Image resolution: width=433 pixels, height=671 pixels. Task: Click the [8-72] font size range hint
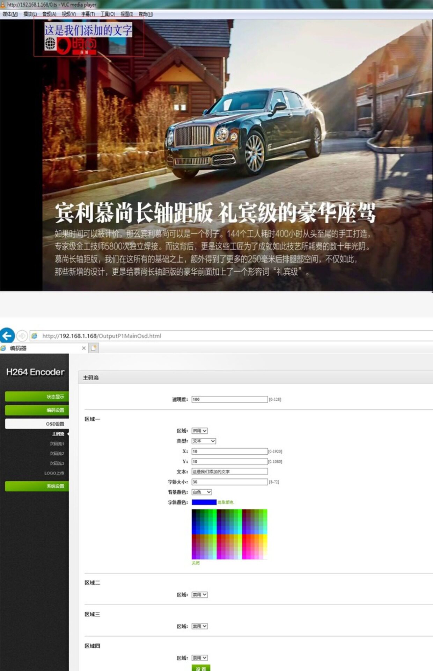tap(274, 482)
